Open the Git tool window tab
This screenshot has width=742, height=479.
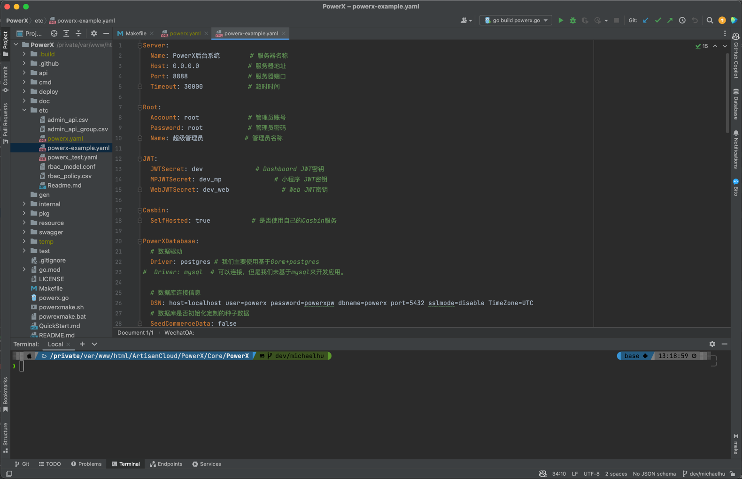pyautogui.click(x=22, y=464)
